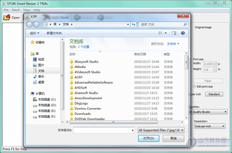Image resolution: width=232 pixels, height=153 pixels.
Task: Open the All Supported Files type dropdown
Action: pyautogui.click(x=161, y=130)
